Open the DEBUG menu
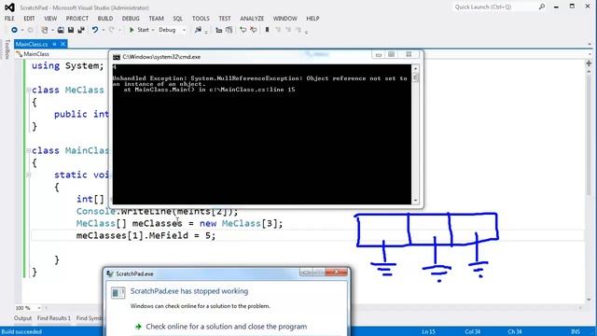 [131, 19]
